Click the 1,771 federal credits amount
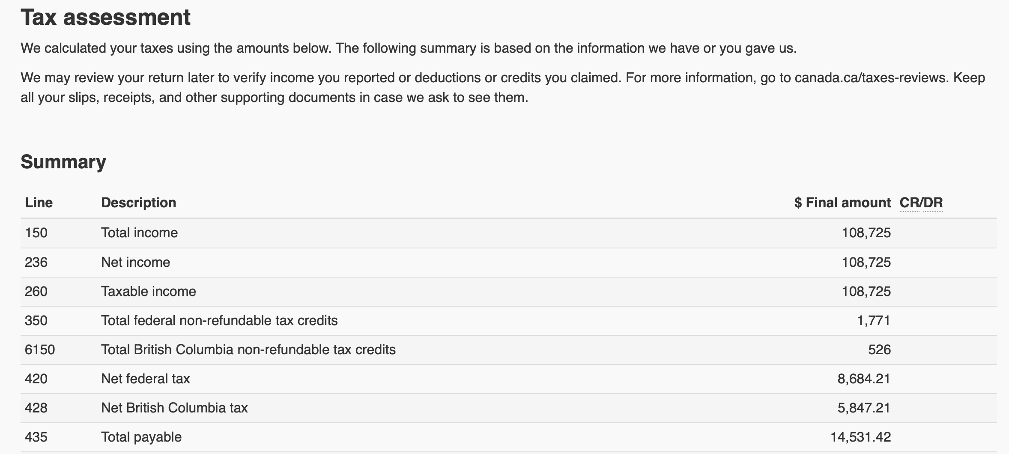 (873, 320)
